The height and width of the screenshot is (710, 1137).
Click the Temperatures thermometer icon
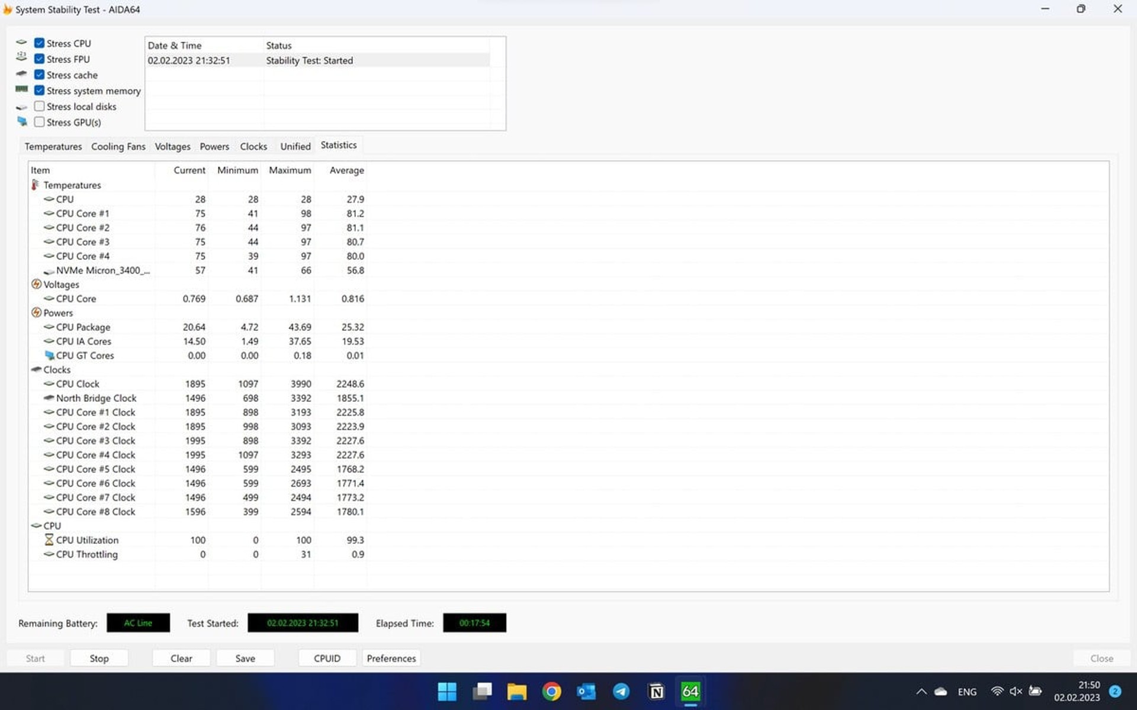coord(36,185)
